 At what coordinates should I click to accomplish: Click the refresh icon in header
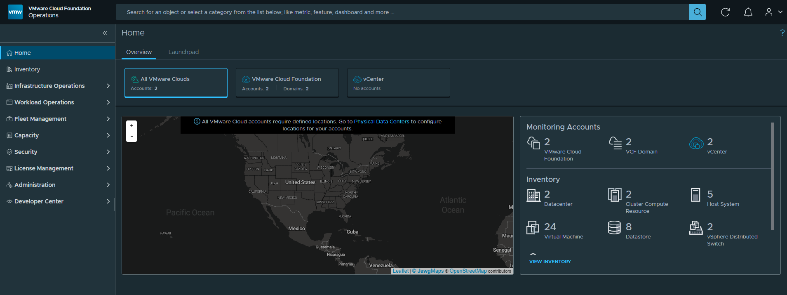tap(726, 12)
